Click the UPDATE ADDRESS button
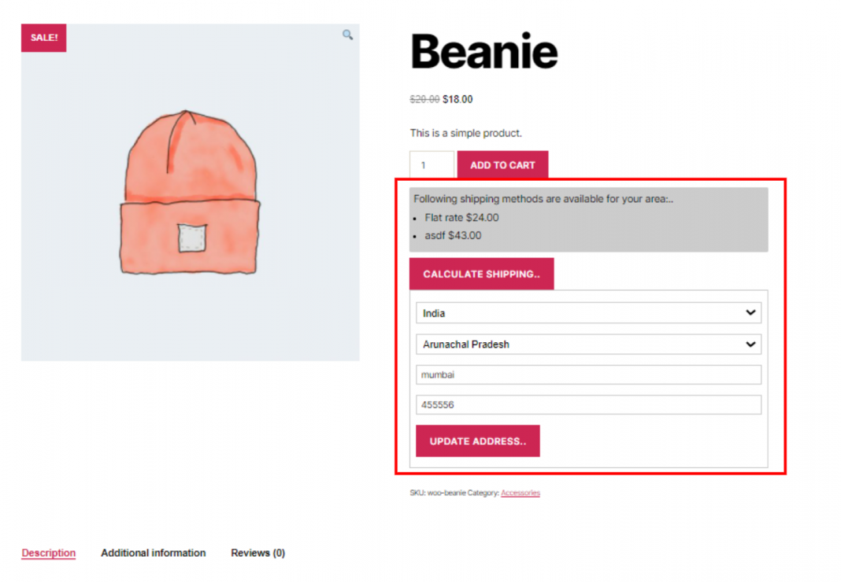This screenshot has height=582, width=841. click(x=477, y=440)
